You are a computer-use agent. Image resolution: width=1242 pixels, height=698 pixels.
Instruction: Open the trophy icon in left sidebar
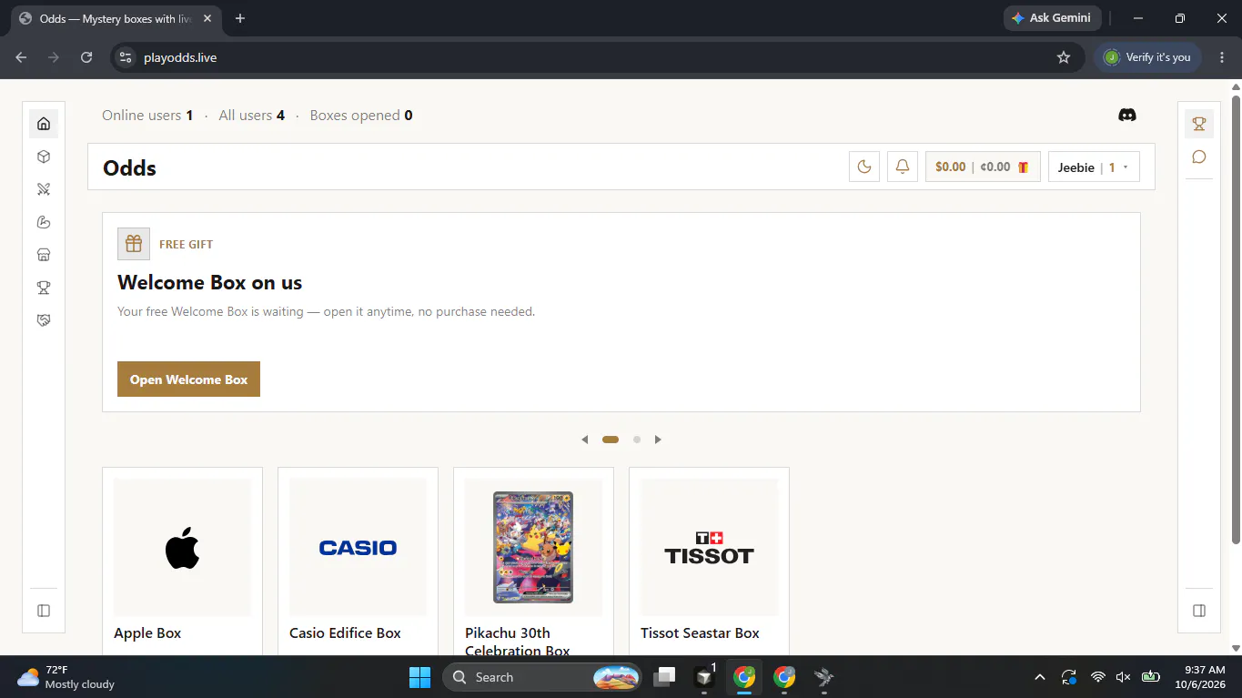click(44, 288)
